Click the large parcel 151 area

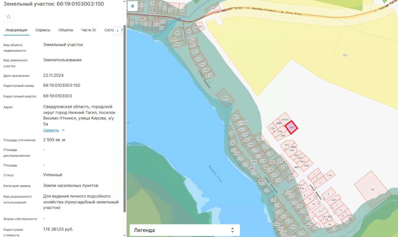[x=345, y=55]
